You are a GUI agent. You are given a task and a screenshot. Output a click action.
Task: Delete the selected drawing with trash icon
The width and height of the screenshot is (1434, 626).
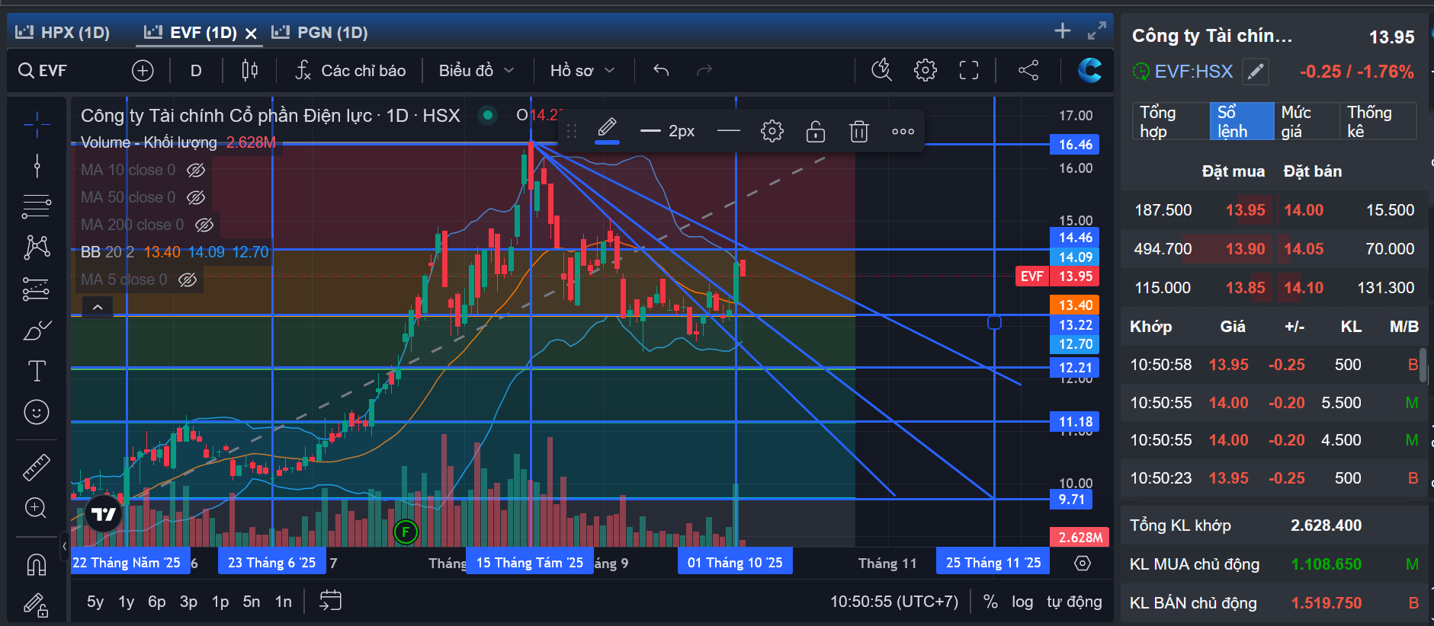[859, 132]
